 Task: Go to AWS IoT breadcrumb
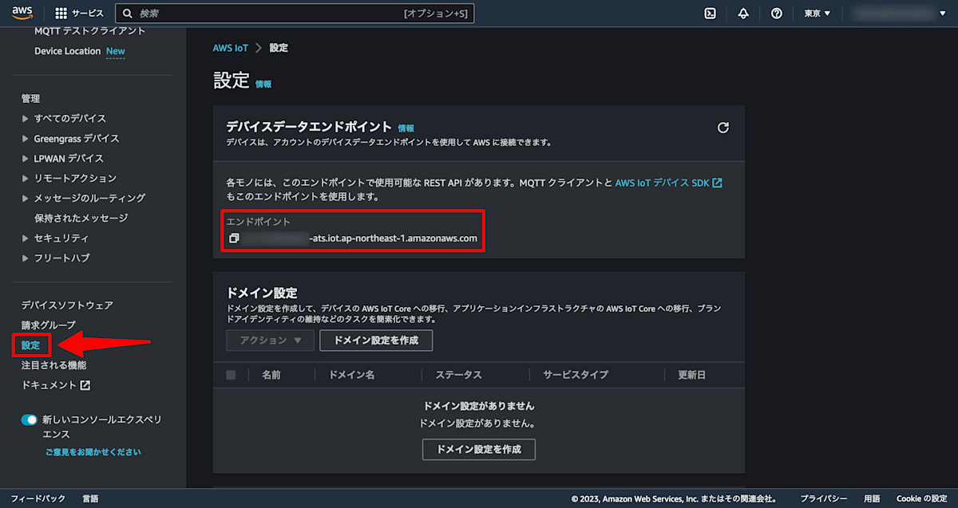click(x=230, y=48)
